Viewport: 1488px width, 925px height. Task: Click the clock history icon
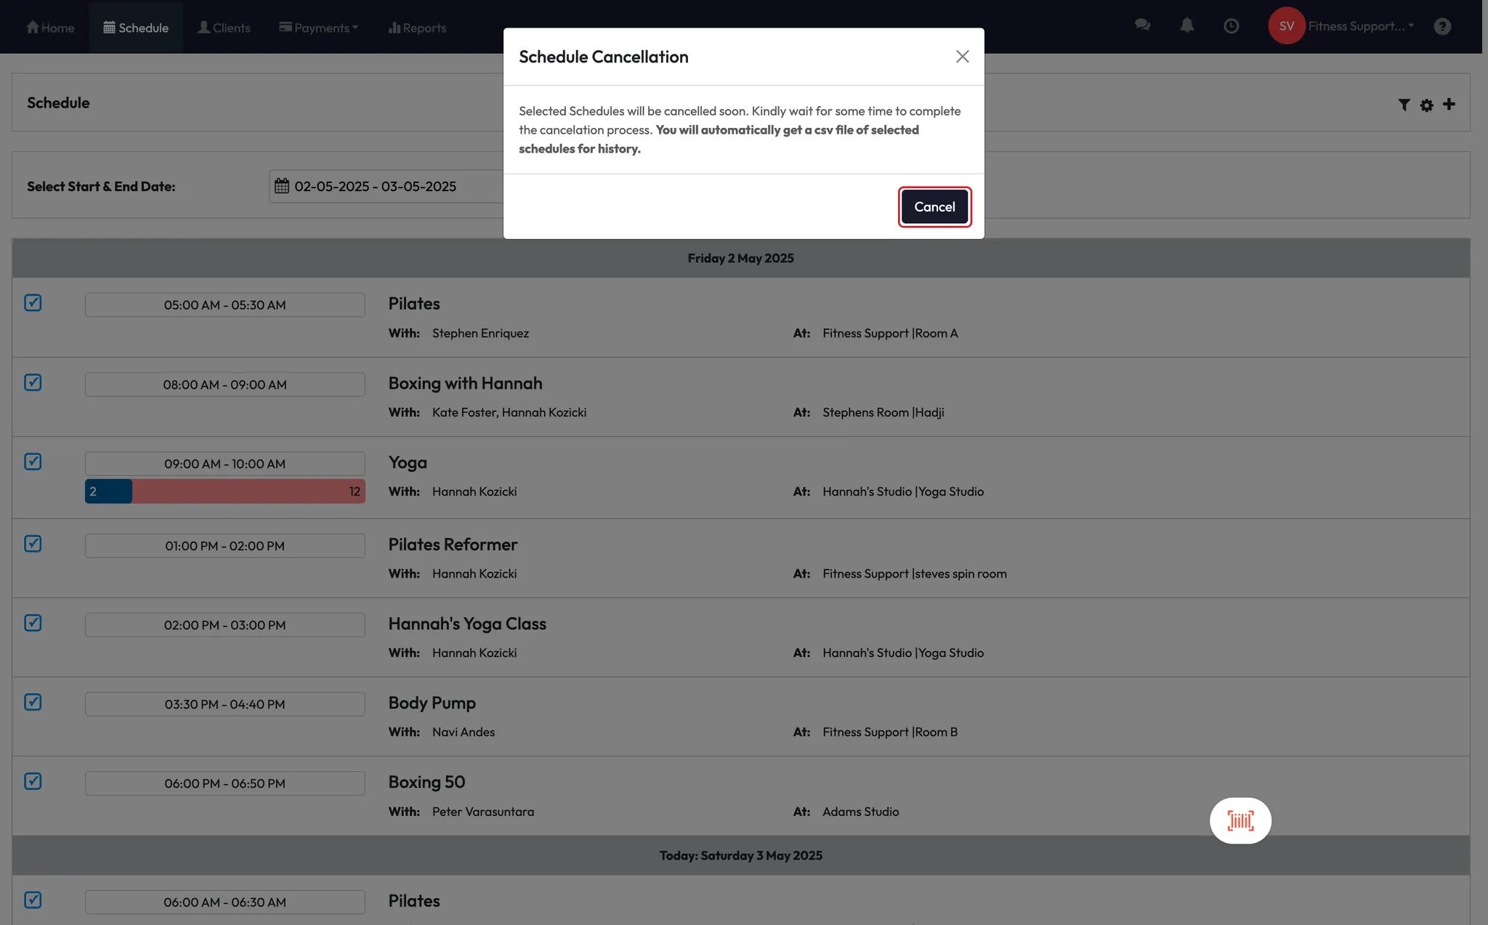(x=1231, y=25)
